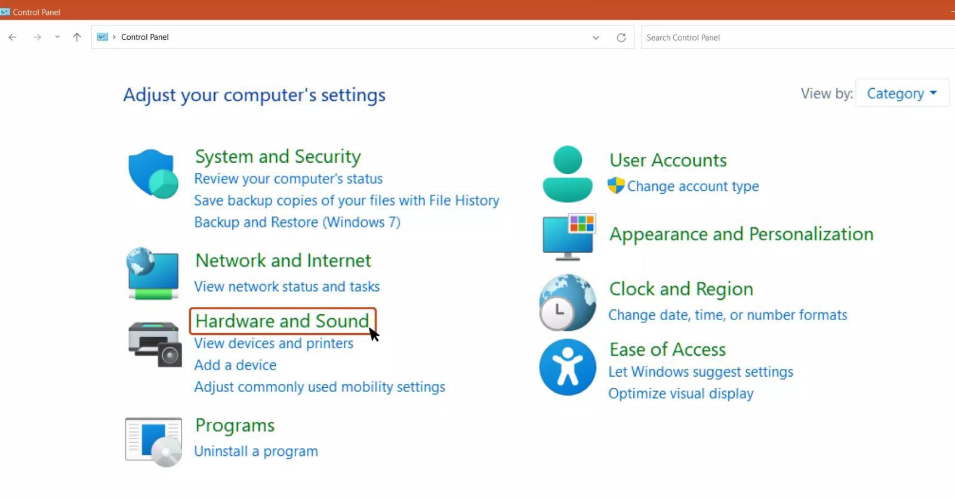Go back with the back arrow

point(13,37)
